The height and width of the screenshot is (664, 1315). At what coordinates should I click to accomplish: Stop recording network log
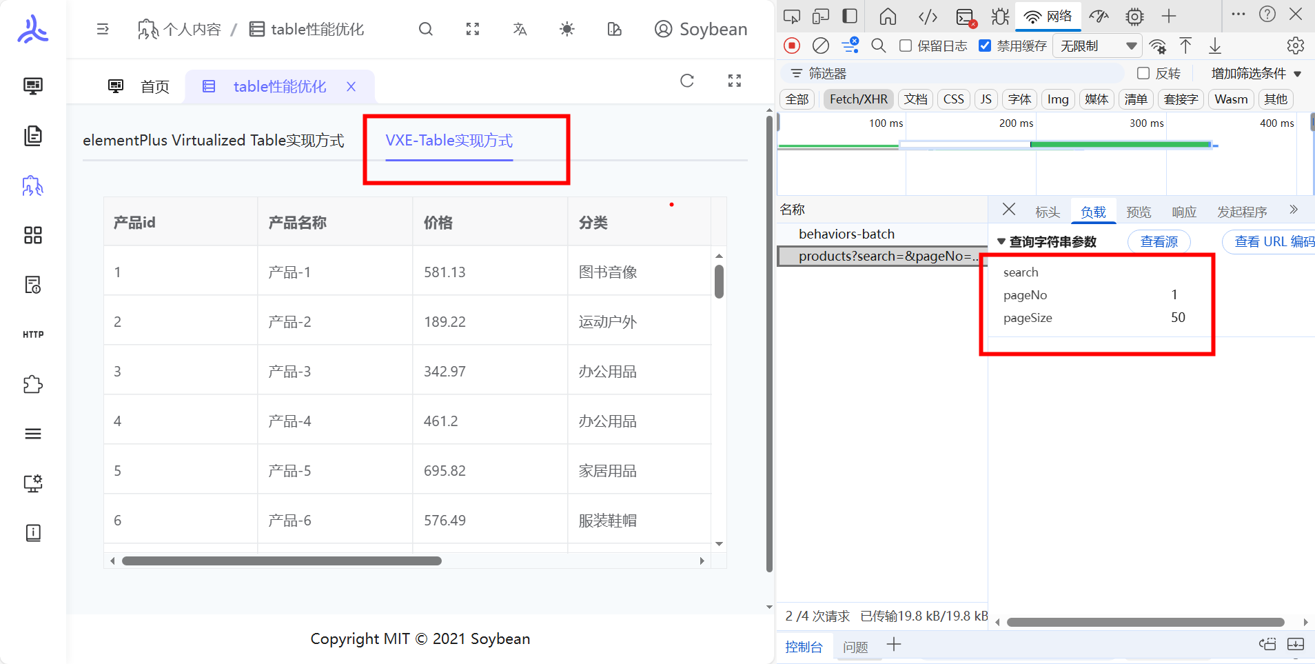791,46
